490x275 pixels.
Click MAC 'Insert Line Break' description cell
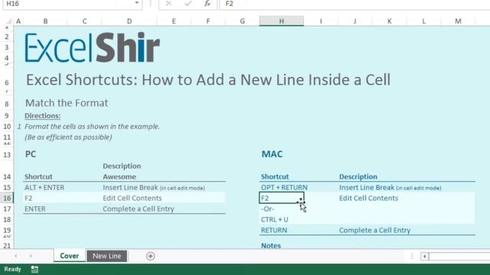(390, 187)
